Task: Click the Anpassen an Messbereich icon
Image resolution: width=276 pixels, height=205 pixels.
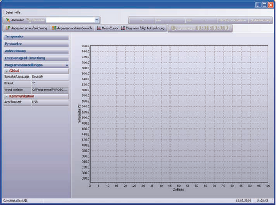Action: (54, 28)
